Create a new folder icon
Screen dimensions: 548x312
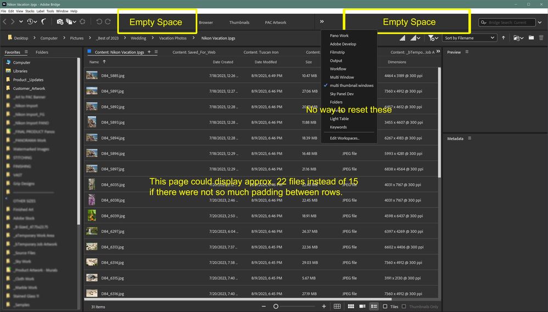531,38
